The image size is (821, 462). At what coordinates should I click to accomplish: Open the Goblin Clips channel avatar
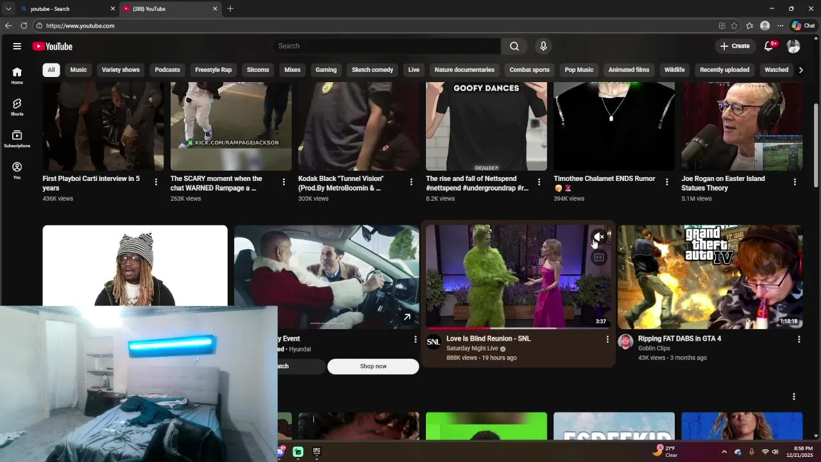[625, 342]
